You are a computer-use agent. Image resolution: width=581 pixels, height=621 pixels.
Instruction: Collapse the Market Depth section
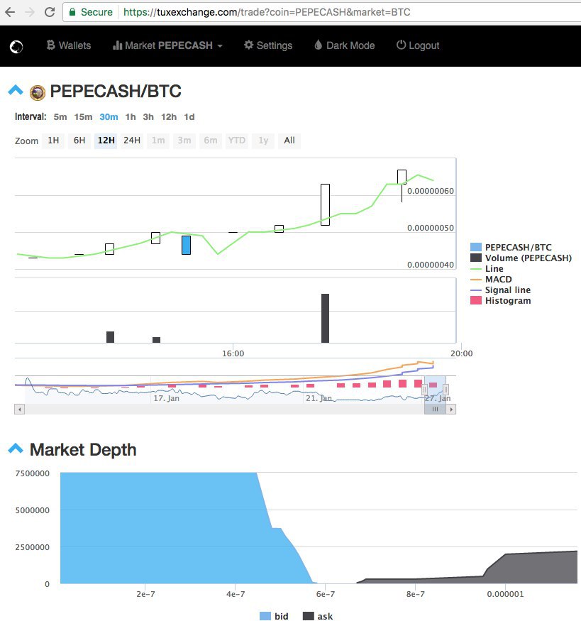coord(16,449)
